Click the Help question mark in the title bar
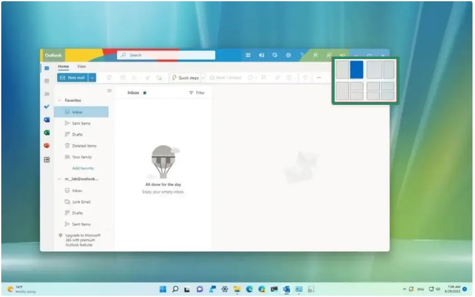The height and width of the screenshot is (297, 475). point(301,55)
